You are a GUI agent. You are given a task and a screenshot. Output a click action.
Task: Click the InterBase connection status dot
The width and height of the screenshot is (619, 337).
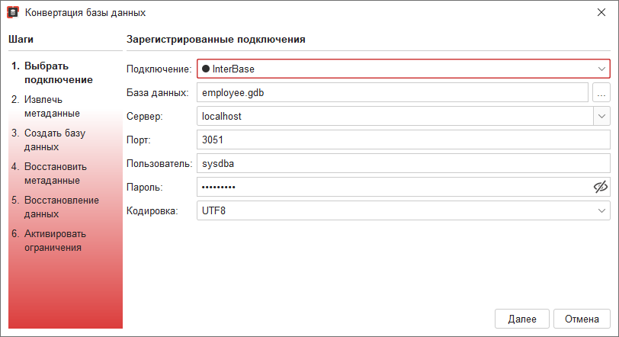(x=206, y=69)
